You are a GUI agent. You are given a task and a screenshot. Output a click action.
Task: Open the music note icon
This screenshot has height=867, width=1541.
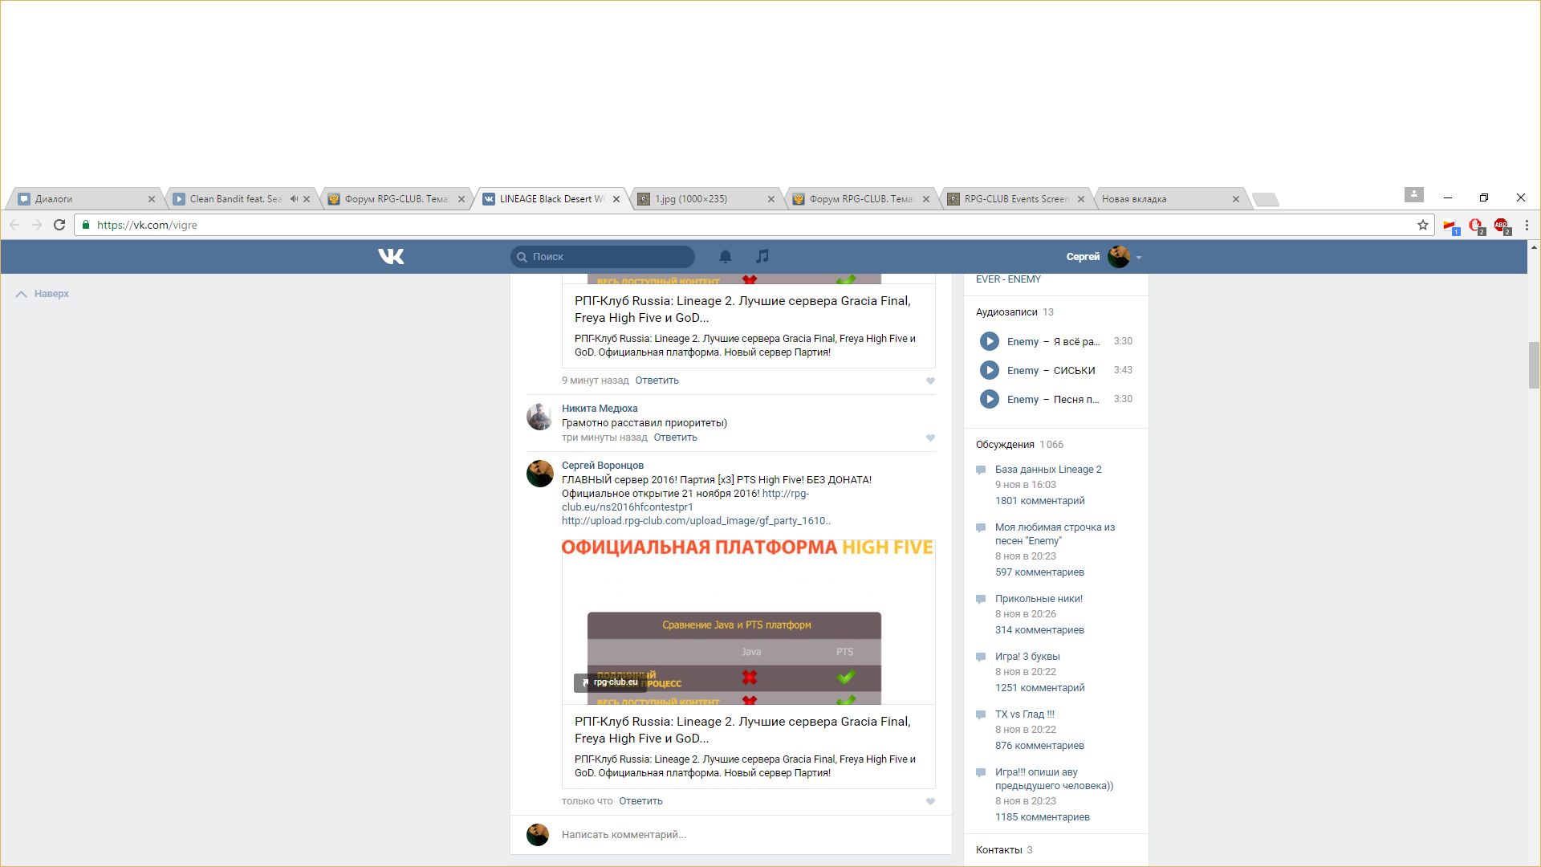(x=762, y=256)
